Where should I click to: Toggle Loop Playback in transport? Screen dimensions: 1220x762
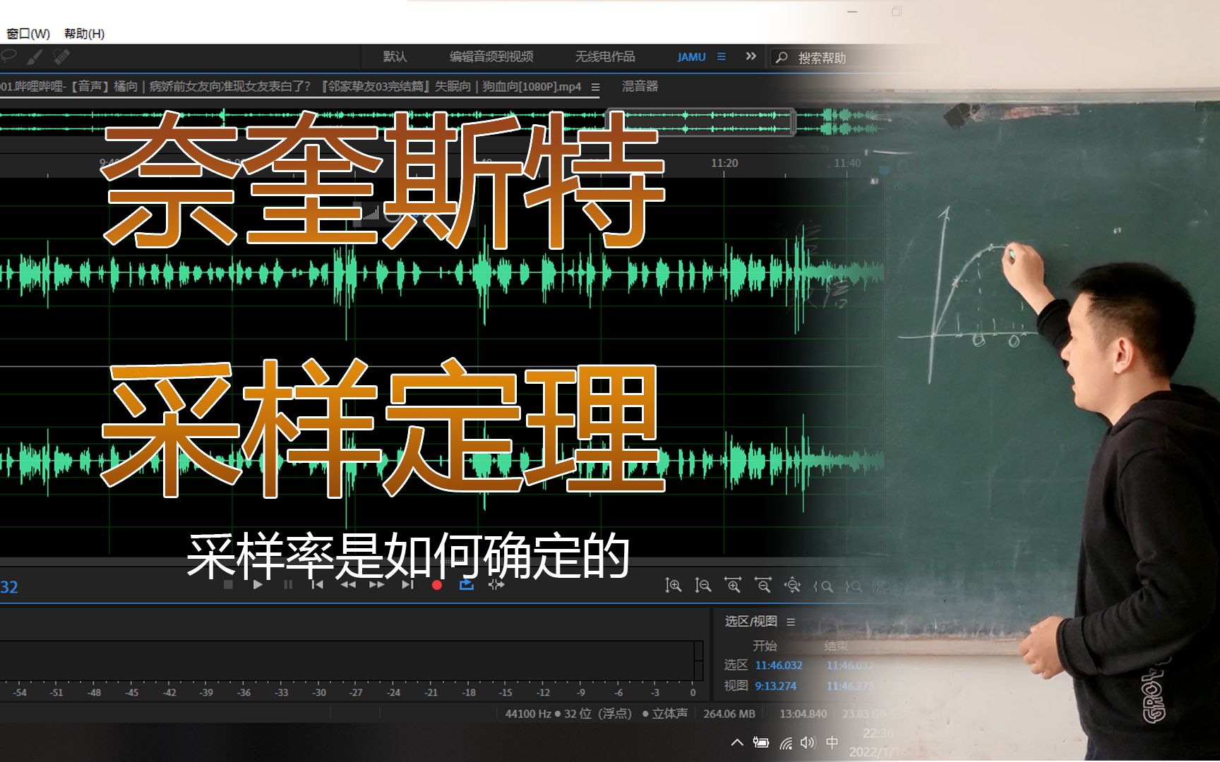click(x=467, y=584)
